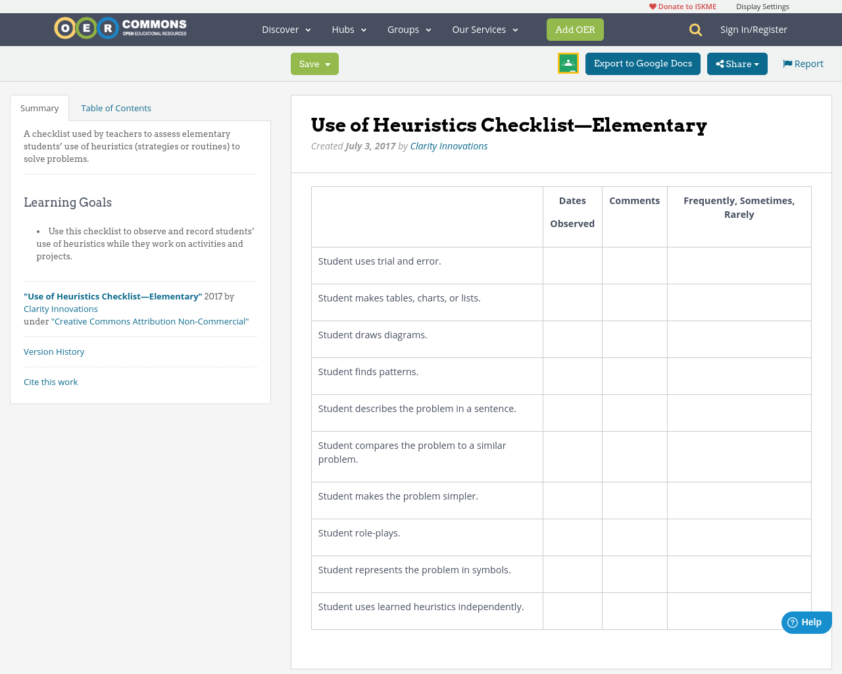
Task: Open the Help widget
Action: (806, 622)
